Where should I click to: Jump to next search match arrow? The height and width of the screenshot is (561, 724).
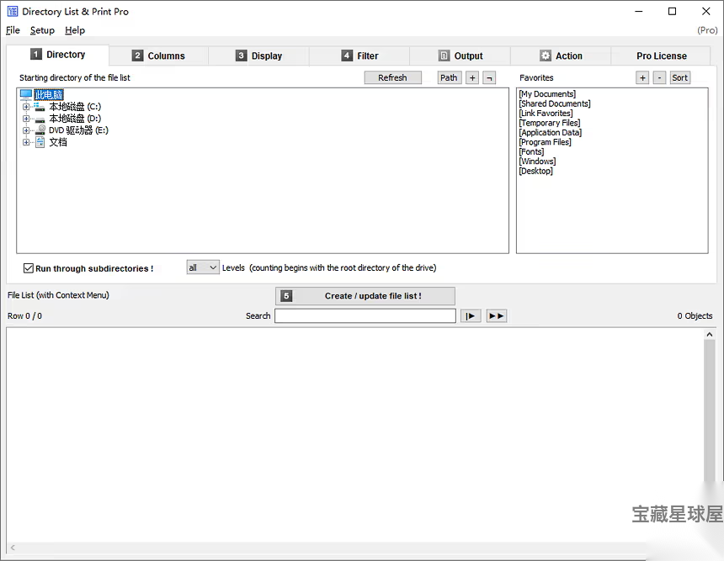[x=471, y=316]
